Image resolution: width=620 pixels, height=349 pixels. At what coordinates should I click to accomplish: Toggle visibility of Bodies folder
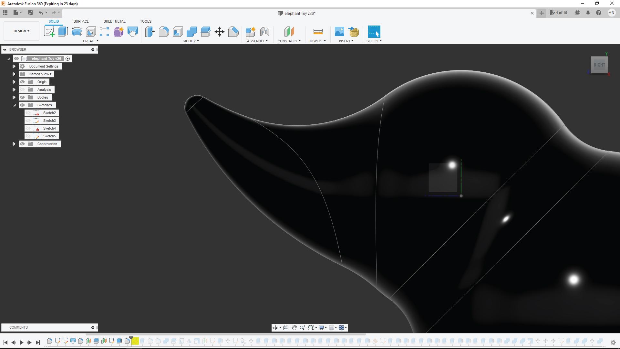[23, 97]
